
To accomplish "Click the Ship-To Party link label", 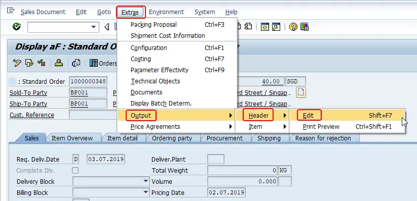I will pos(28,104).
